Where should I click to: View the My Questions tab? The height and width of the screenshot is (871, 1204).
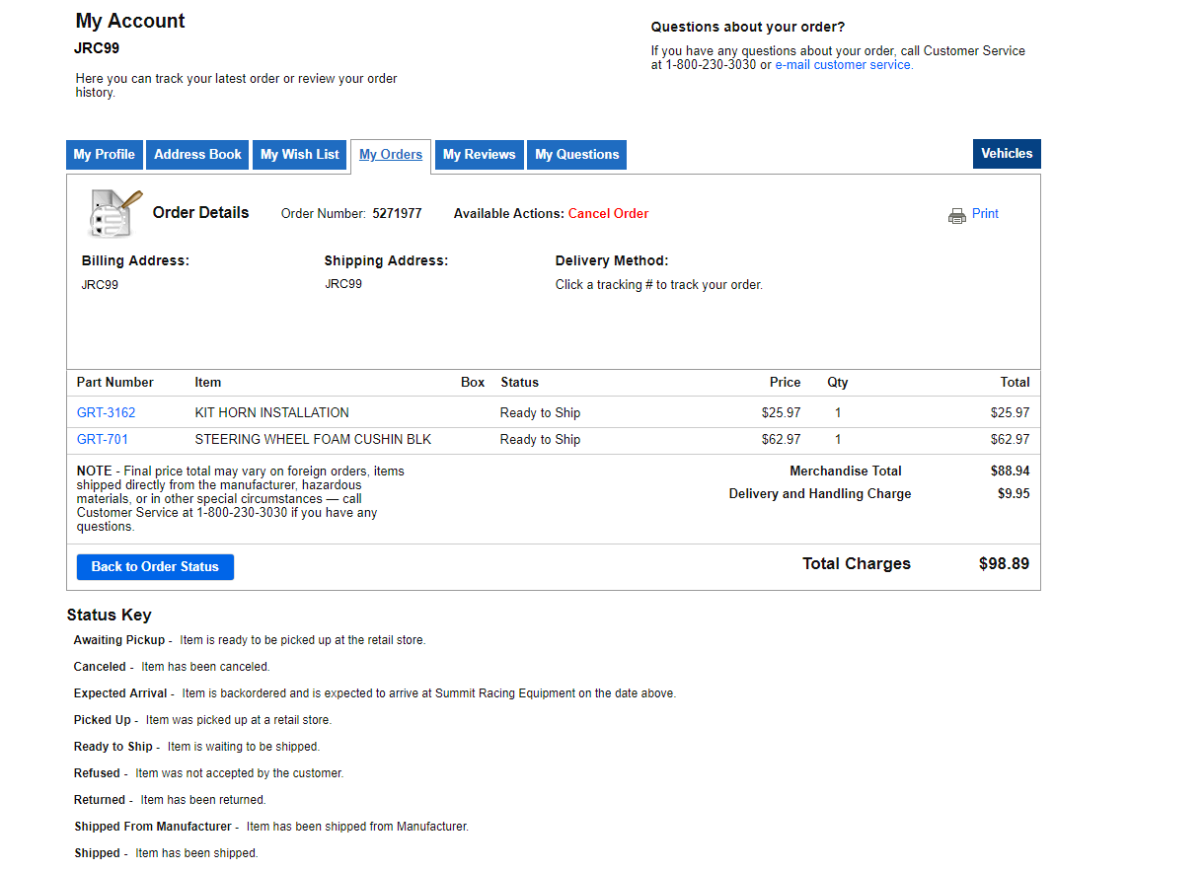576,155
